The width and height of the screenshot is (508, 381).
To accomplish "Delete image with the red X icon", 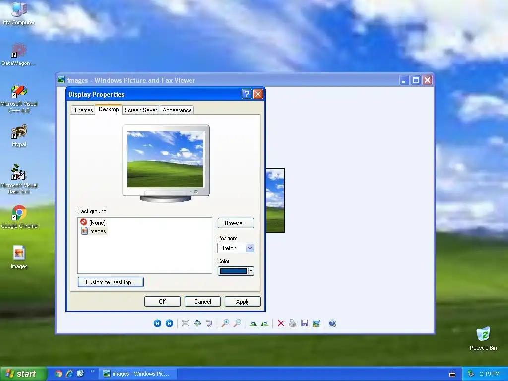I will click(281, 323).
